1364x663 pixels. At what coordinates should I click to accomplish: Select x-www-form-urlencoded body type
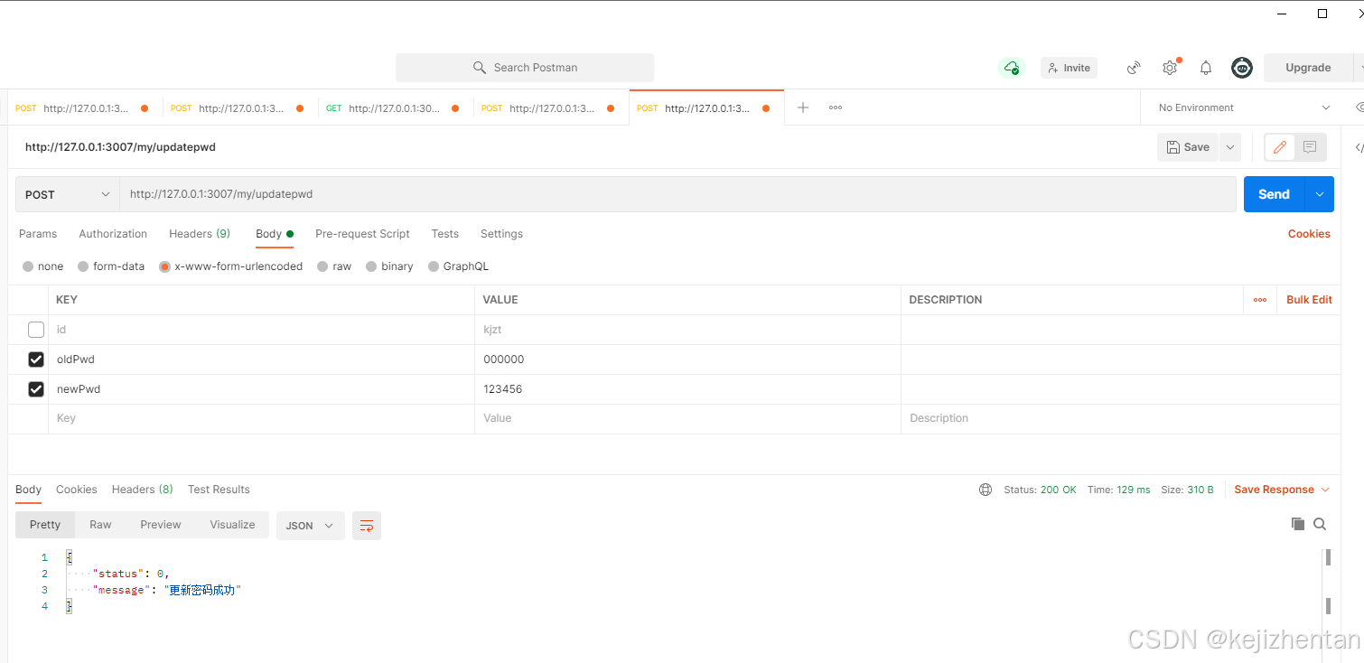coord(230,266)
